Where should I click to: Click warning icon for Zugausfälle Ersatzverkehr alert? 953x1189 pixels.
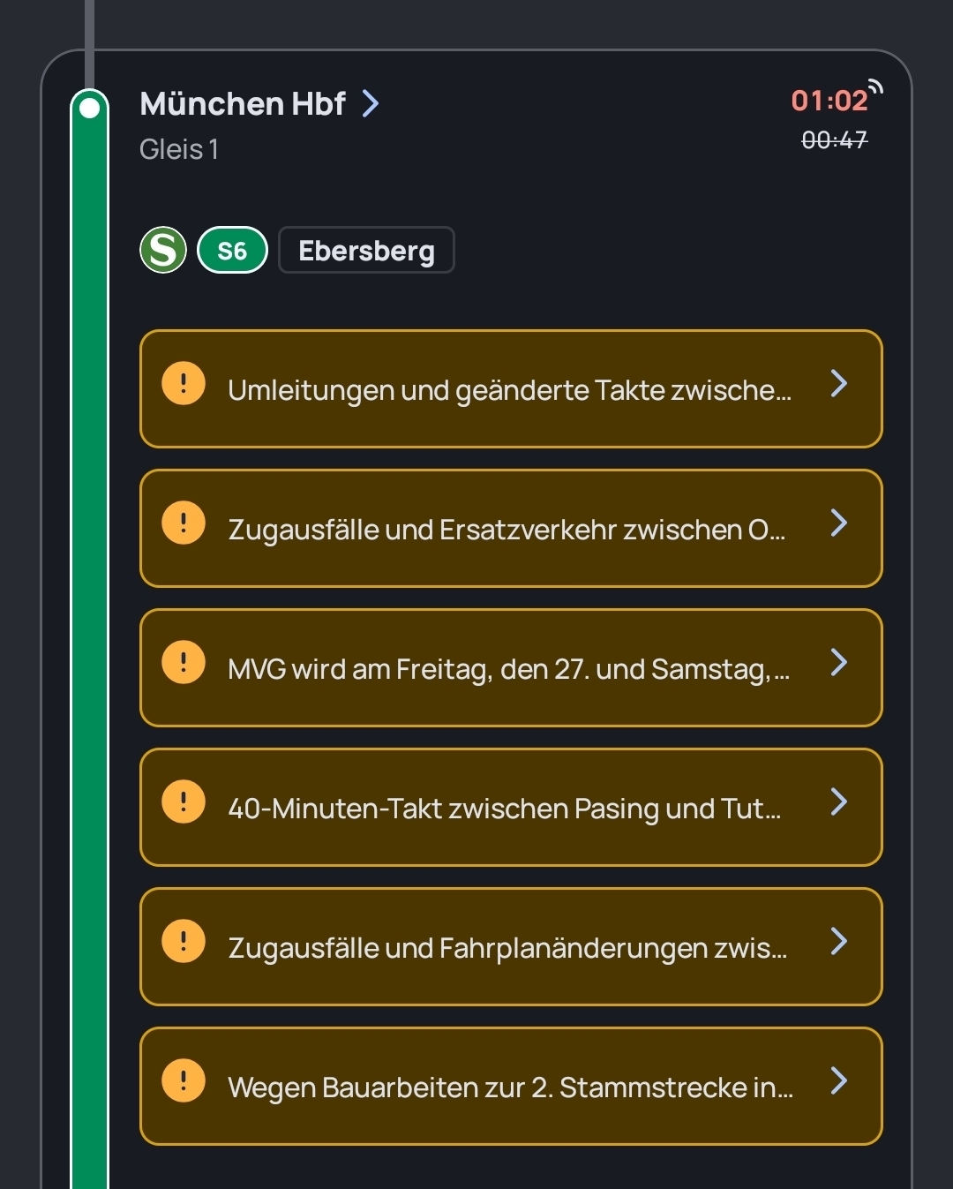(x=184, y=523)
